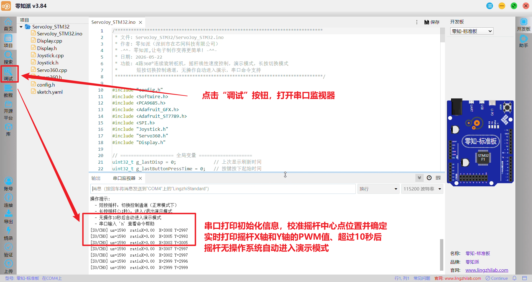Click the 连接 connect icon
Viewport: 532px width, 282px height.
8,201
